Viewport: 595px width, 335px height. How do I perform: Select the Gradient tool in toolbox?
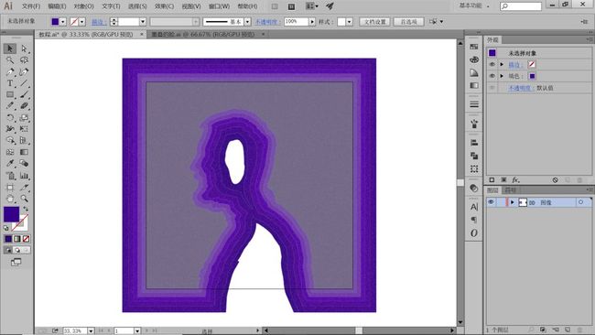pos(25,152)
